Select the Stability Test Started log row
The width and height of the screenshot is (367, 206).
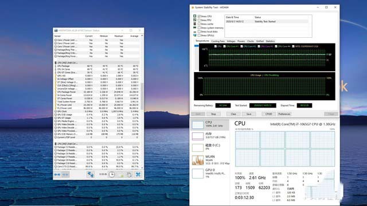coord(267,22)
